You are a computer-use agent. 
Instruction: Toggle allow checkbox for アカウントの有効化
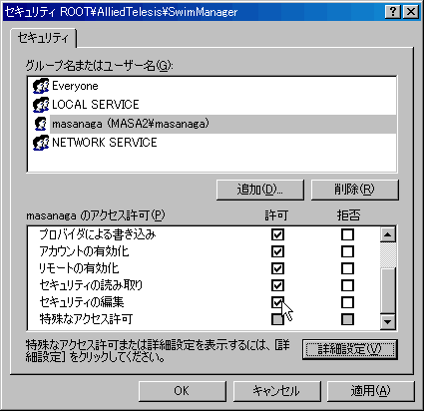[x=277, y=251]
